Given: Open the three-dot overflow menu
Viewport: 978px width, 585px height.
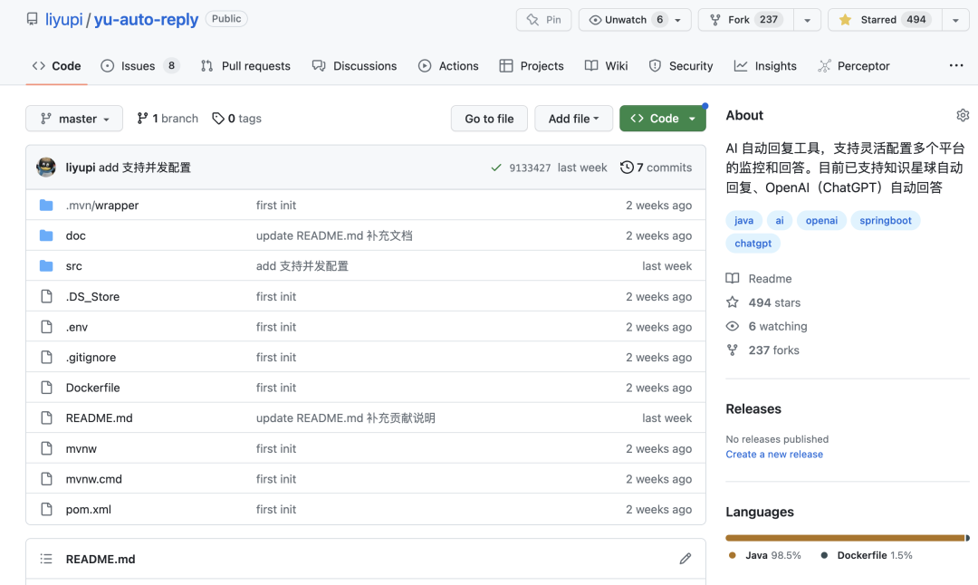Looking at the screenshot, I should coord(956,66).
